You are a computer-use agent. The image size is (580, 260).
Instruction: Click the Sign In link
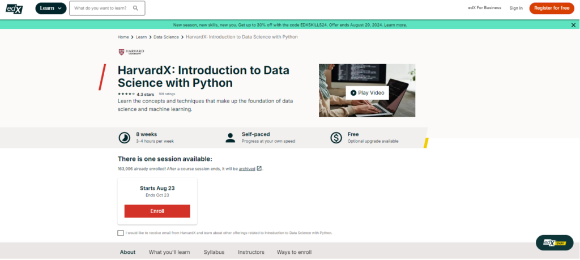coord(516,8)
